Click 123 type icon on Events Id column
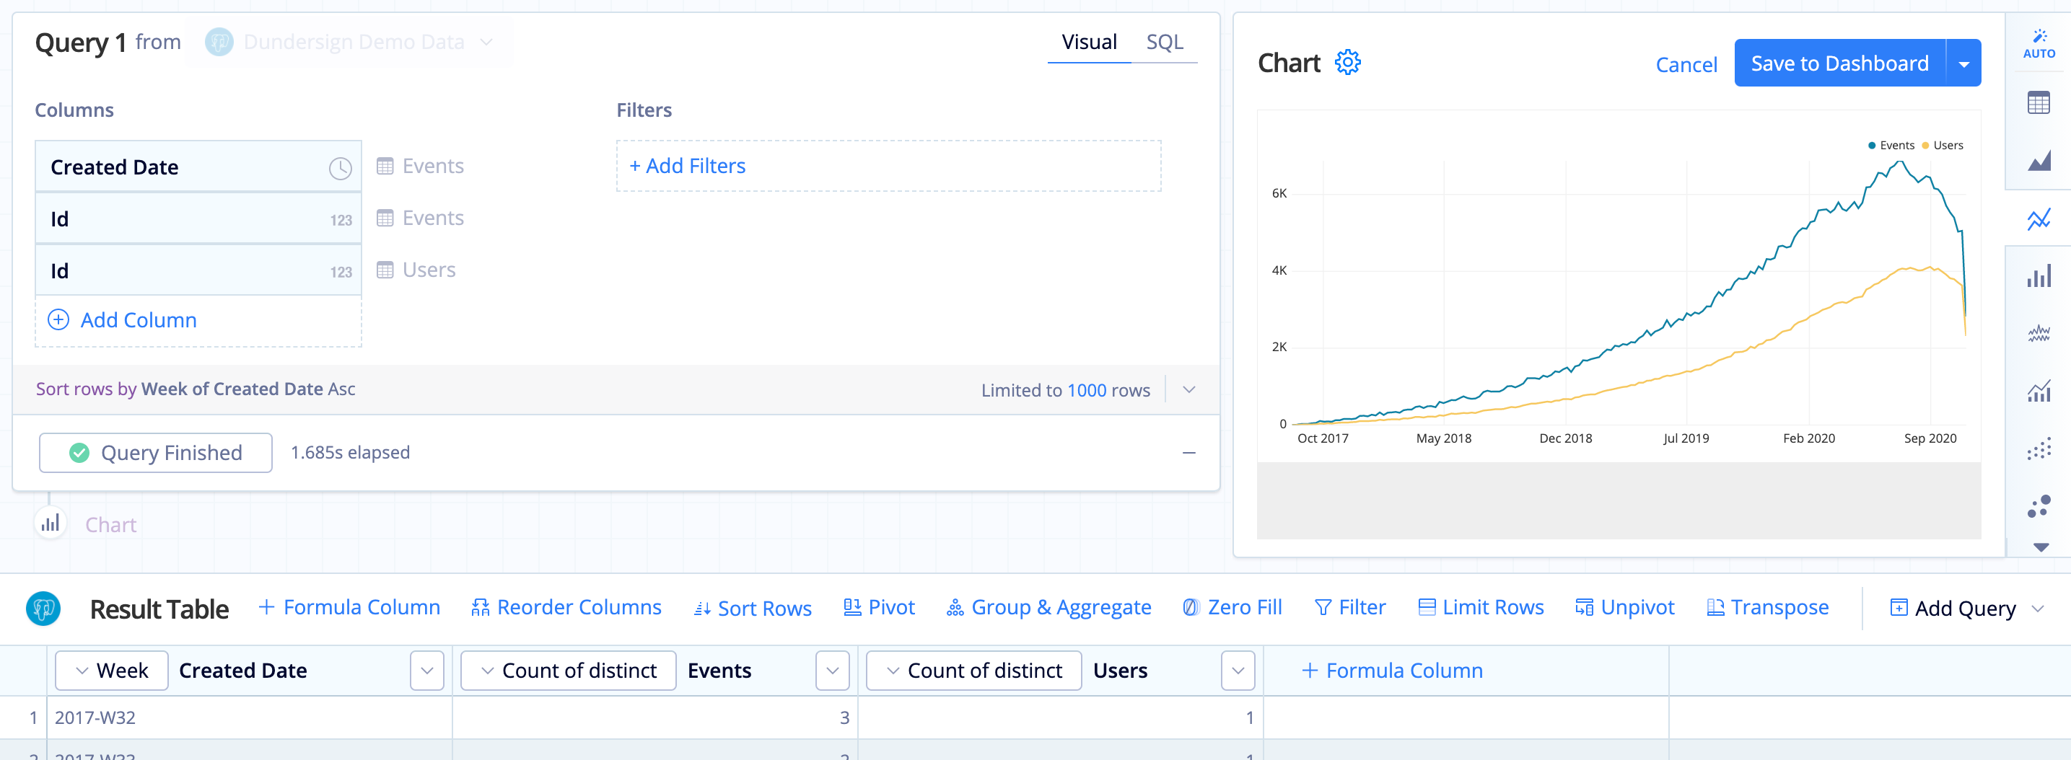Screen dimensions: 2071x760 point(341,220)
